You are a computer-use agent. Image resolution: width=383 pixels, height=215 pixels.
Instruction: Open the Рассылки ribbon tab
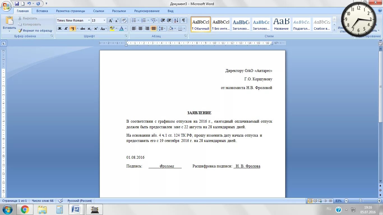pyautogui.click(x=119, y=11)
